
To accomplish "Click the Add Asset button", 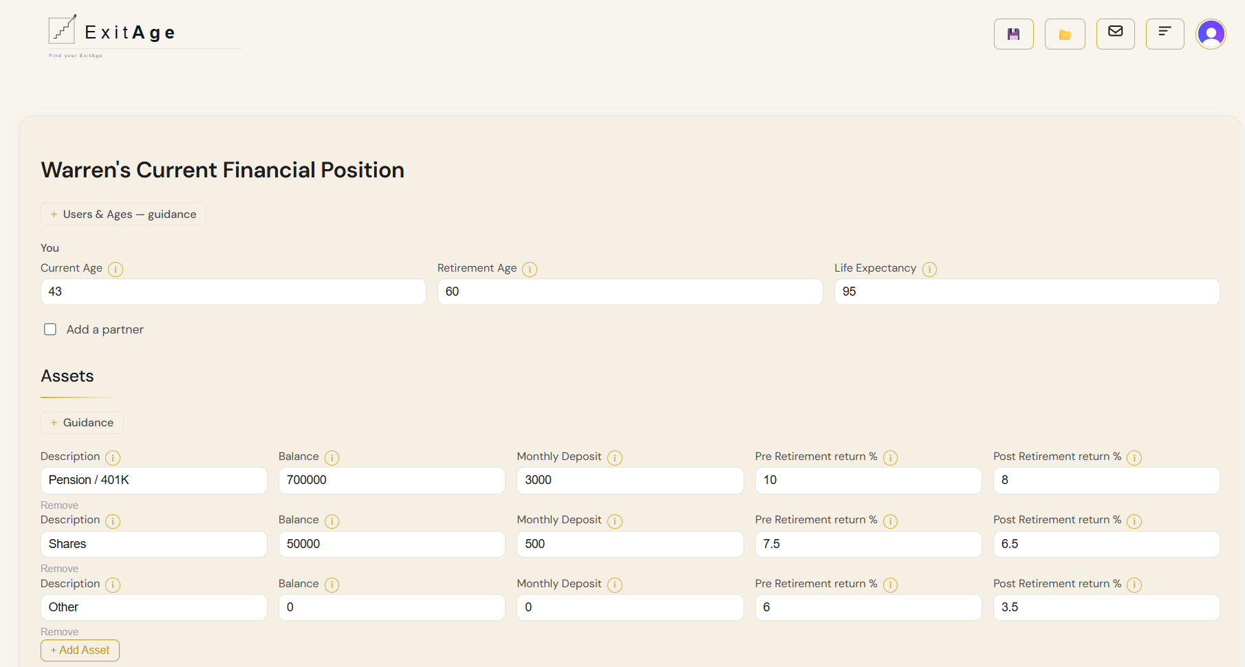I will (80, 650).
